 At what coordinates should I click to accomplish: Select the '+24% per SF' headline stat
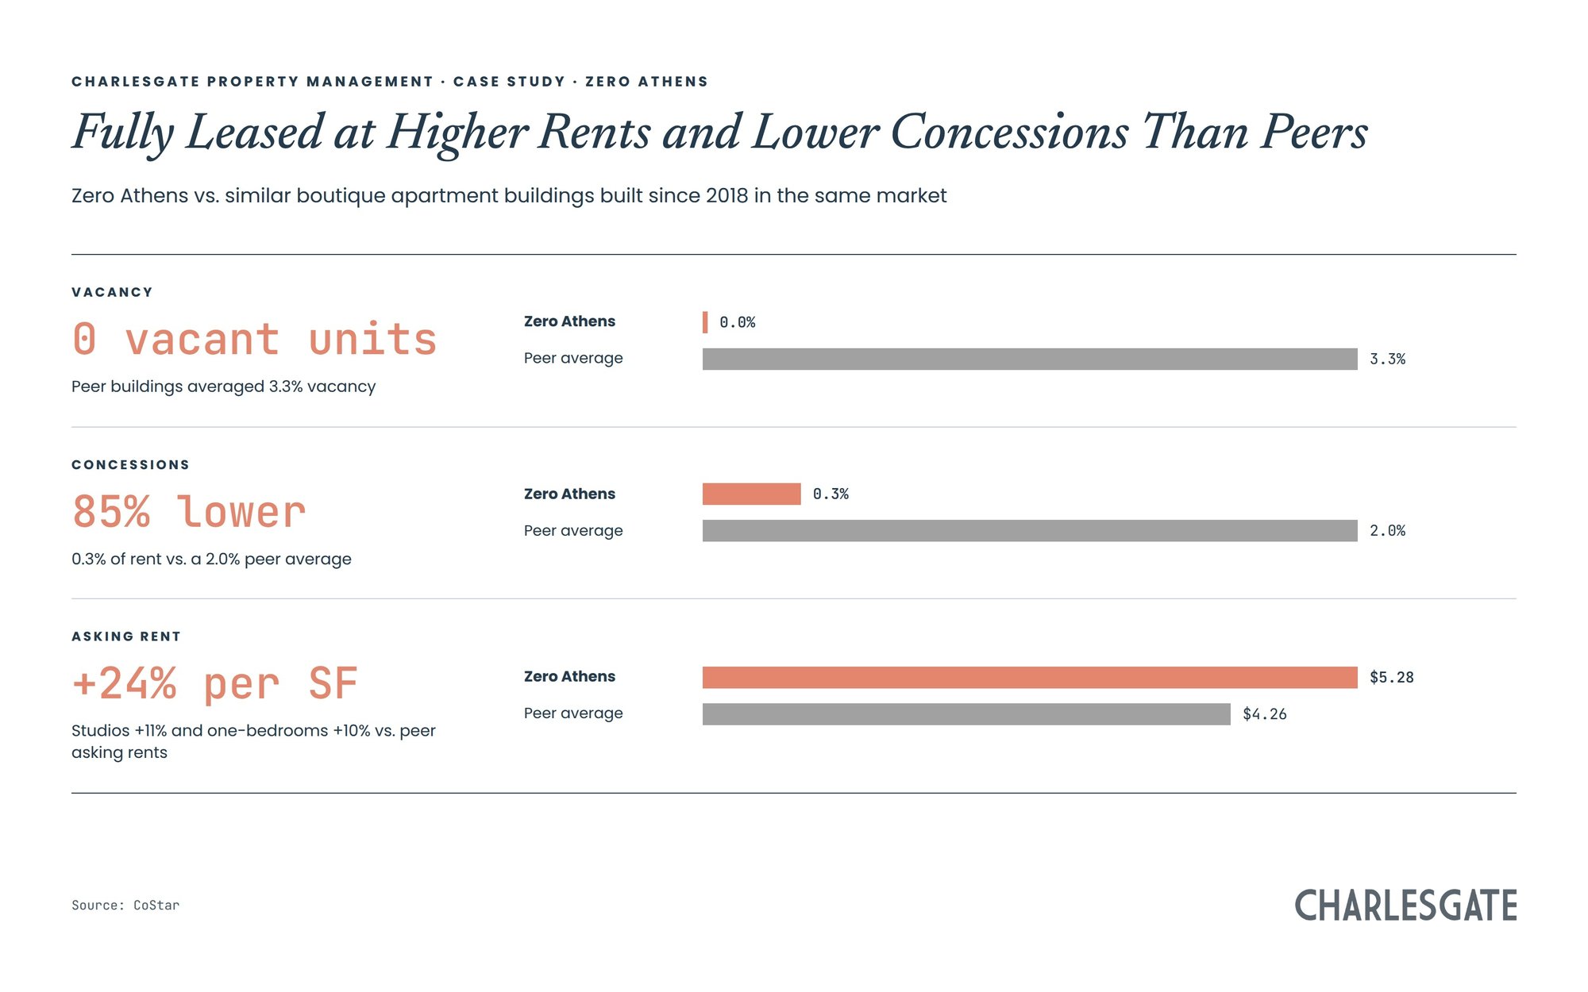pyautogui.click(x=214, y=683)
